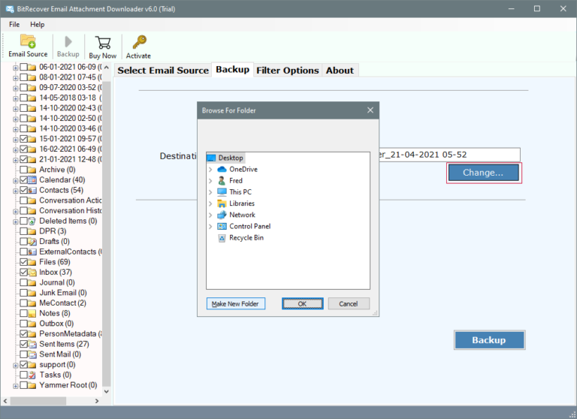
Task: Click the Inbox envelope folder icon
Action: pos(32,273)
